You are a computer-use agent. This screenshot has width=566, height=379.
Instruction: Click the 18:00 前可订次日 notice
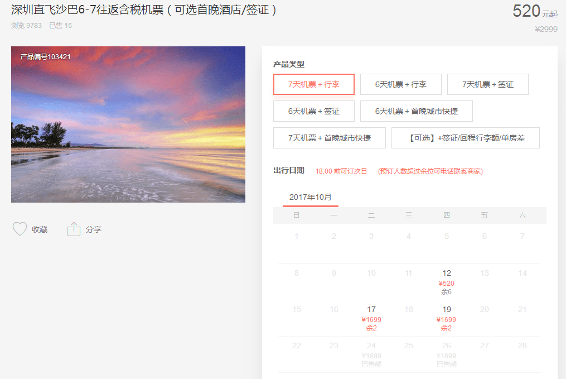tap(341, 171)
